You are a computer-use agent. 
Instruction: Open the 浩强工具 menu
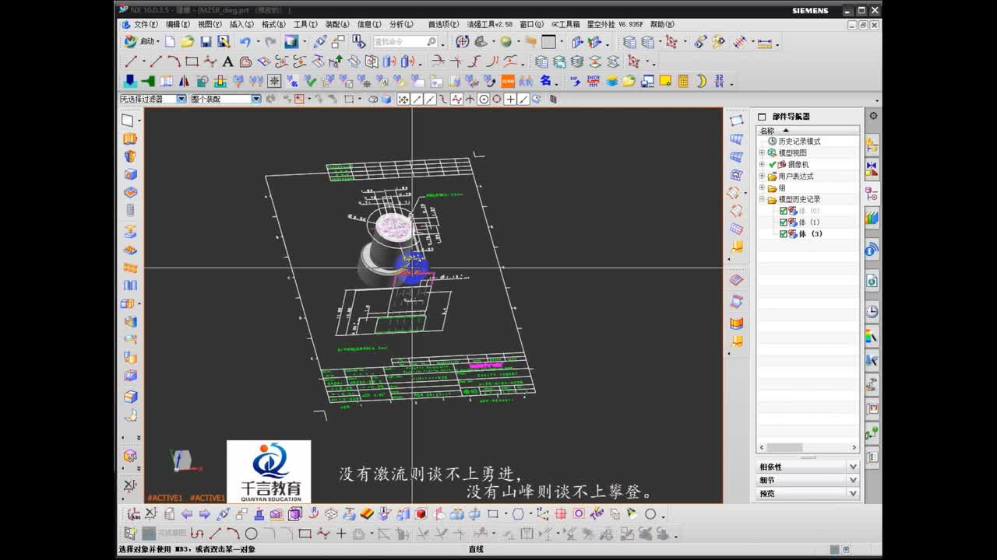click(x=489, y=24)
